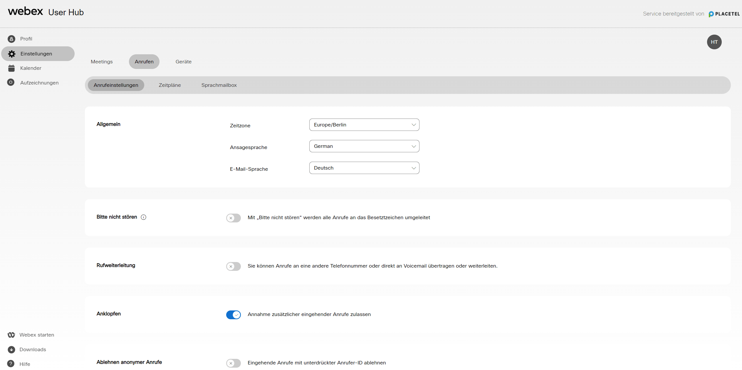Open the Zeitzone Europe/Berlin dropdown
Image resolution: width=742 pixels, height=370 pixels.
tap(364, 125)
